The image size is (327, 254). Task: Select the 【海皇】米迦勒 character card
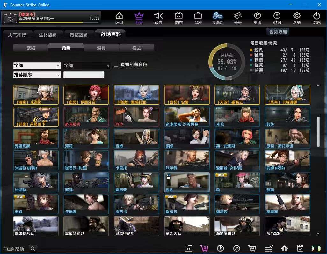click(36, 95)
